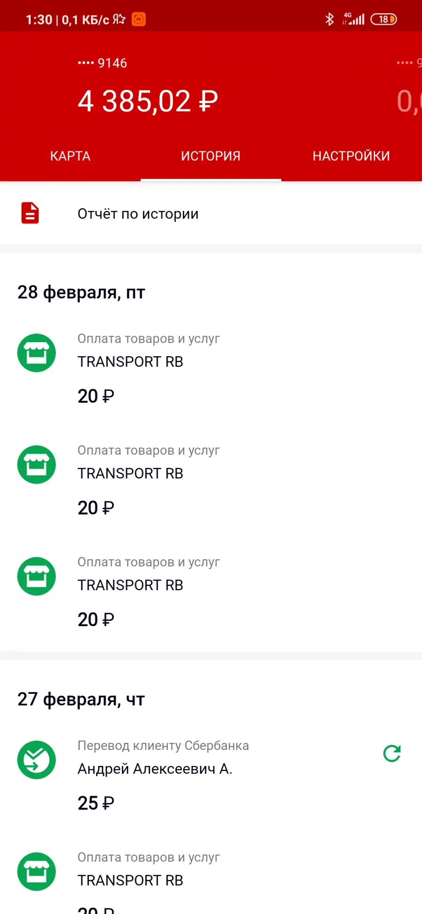Switch to the КАРТА tab
Viewport: 422px width, 914px height.
pyautogui.click(x=70, y=156)
